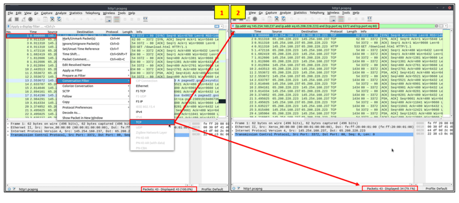The width and height of the screenshot is (459, 203).
Task: Expand the Frame 1 tree row in left details pane
Action: [8, 123]
